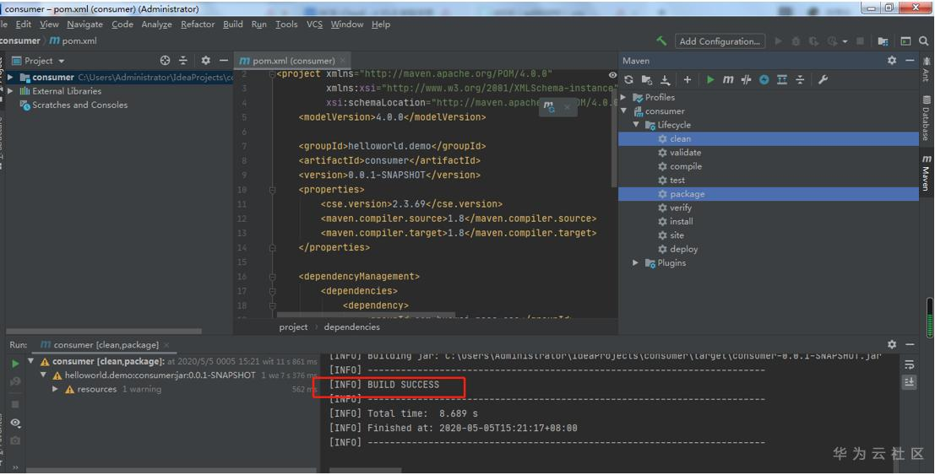935x475 pixels.
Task: Expand the Maven Plugins node
Action: click(636, 263)
